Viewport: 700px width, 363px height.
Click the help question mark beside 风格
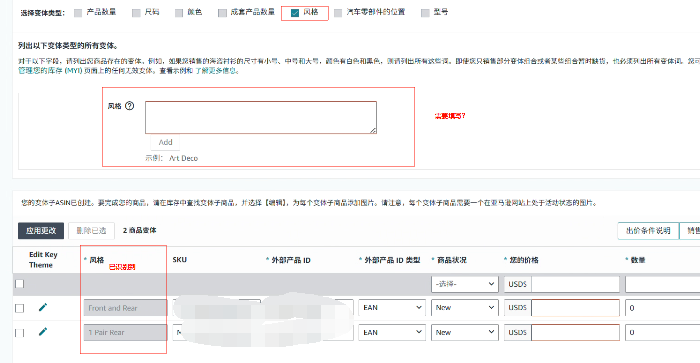pos(130,106)
